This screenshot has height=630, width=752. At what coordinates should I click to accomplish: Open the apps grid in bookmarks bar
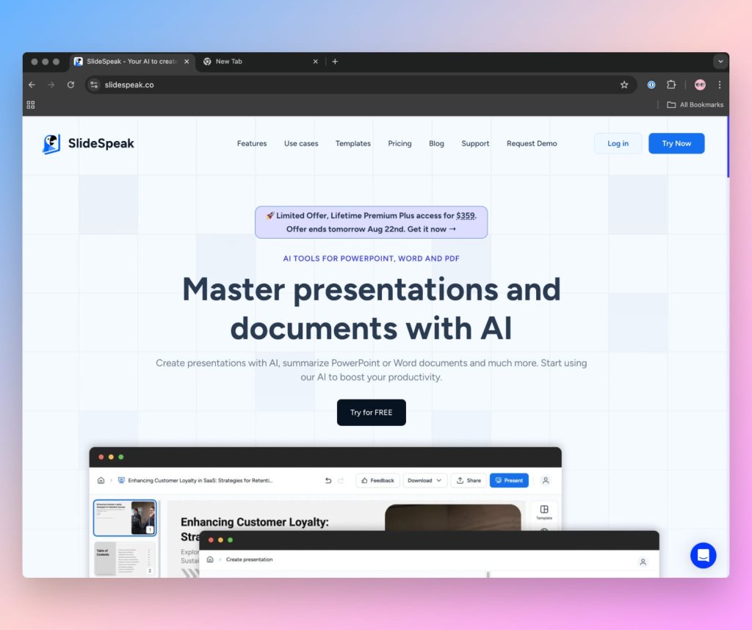click(31, 104)
